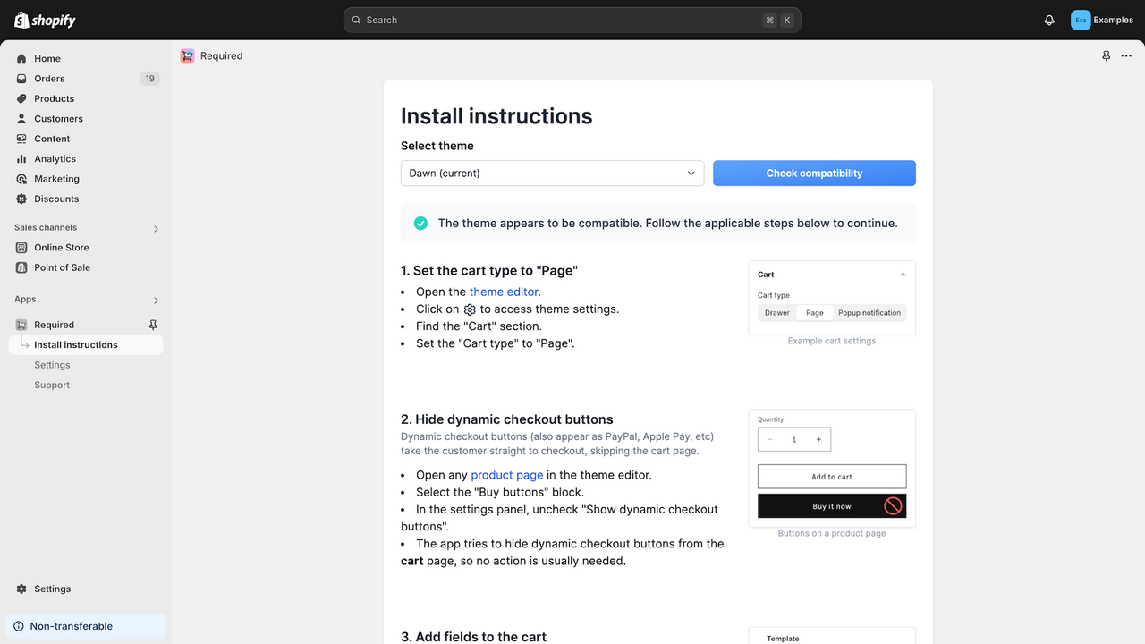Open the app's Settings subpage
The height and width of the screenshot is (644, 1145).
click(52, 365)
